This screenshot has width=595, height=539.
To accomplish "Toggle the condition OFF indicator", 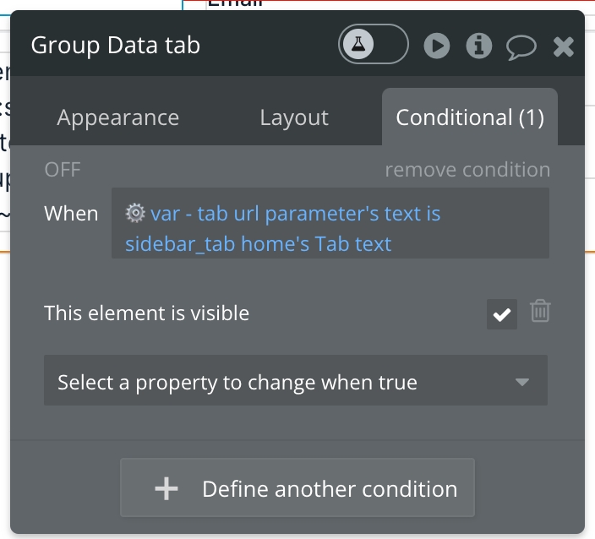I will coord(63,170).
